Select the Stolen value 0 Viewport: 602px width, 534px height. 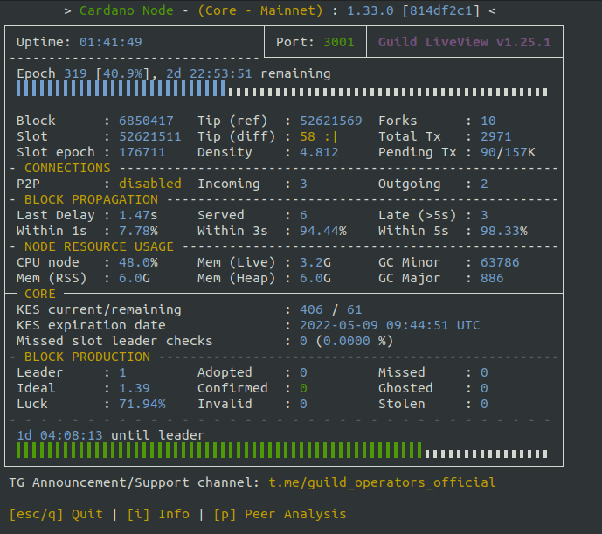click(x=484, y=404)
